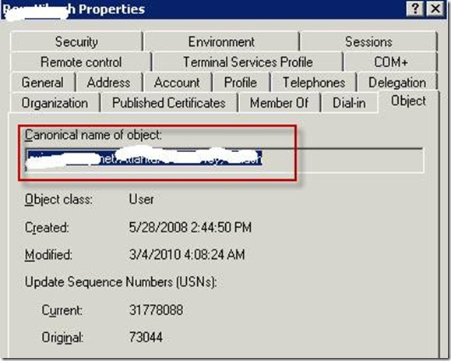Click the Update Sequence Numbers (USNs) label
This screenshot has width=451, height=361.
121,282
